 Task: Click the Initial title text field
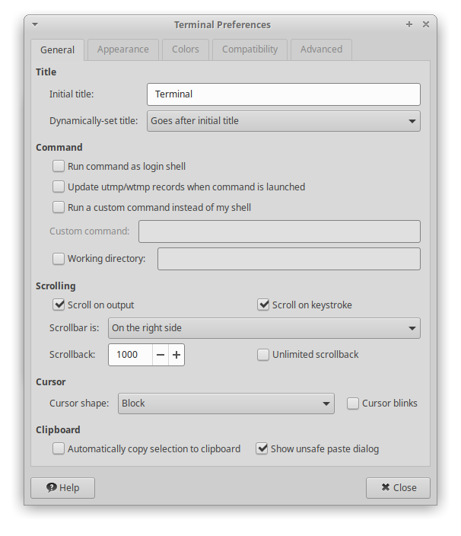coord(284,94)
